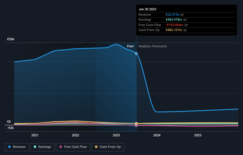Click the Revenue row label in tooltip
This screenshot has height=155, width=243.
pyautogui.click(x=145, y=14)
